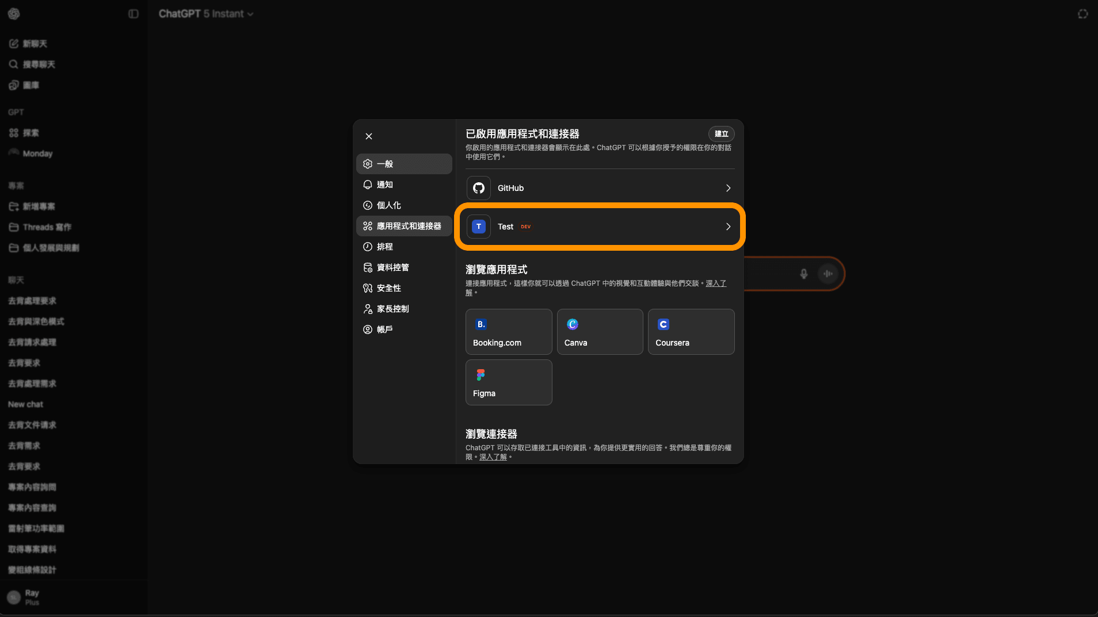
Task: Start voice mode with the waveform icon
Action: [829, 274]
